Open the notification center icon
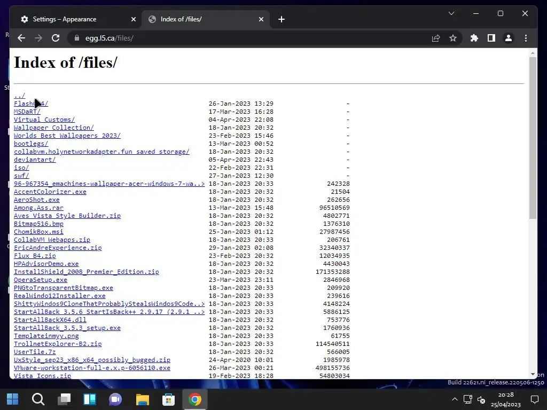547x410 pixels. [534, 399]
